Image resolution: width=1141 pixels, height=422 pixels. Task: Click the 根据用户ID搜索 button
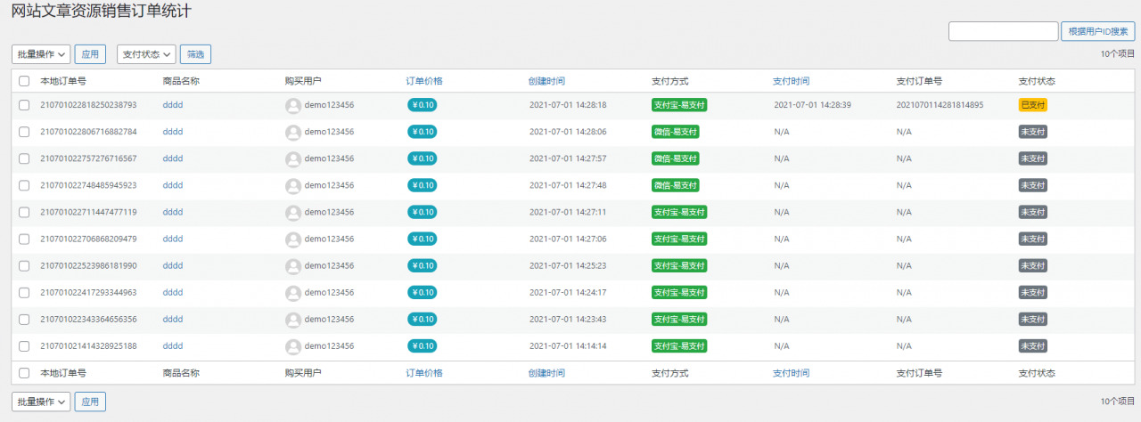pos(1097,31)
